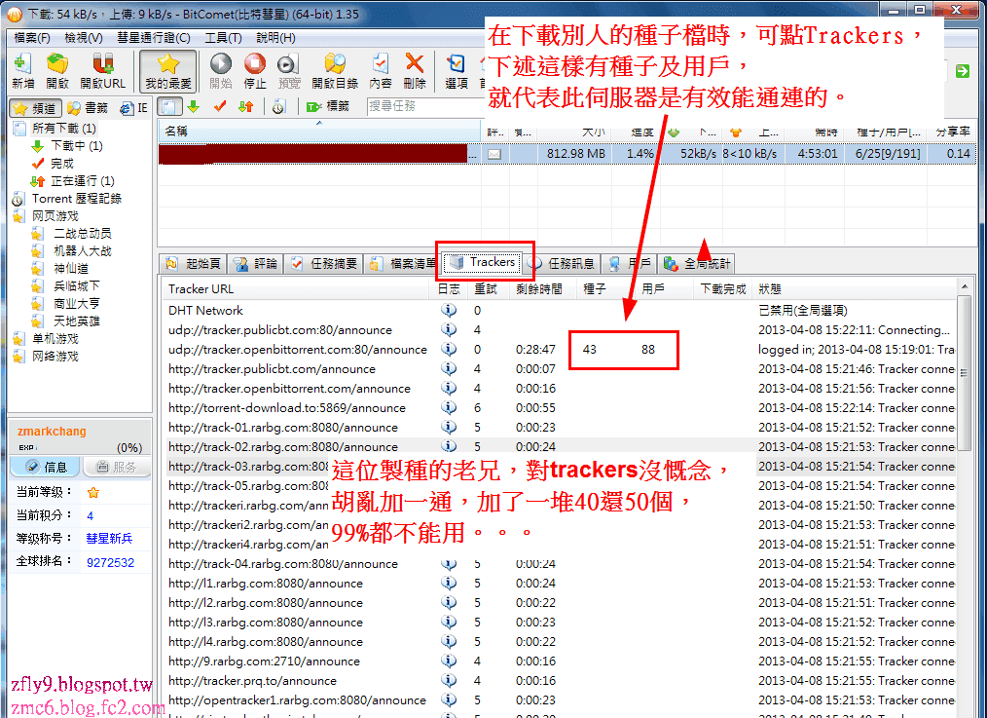Screen dimensions: 987x718
Task: Open the 檔案(F) menu
Action: click(x=31, y=38)
